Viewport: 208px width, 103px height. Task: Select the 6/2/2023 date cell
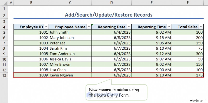click(112, 59)
